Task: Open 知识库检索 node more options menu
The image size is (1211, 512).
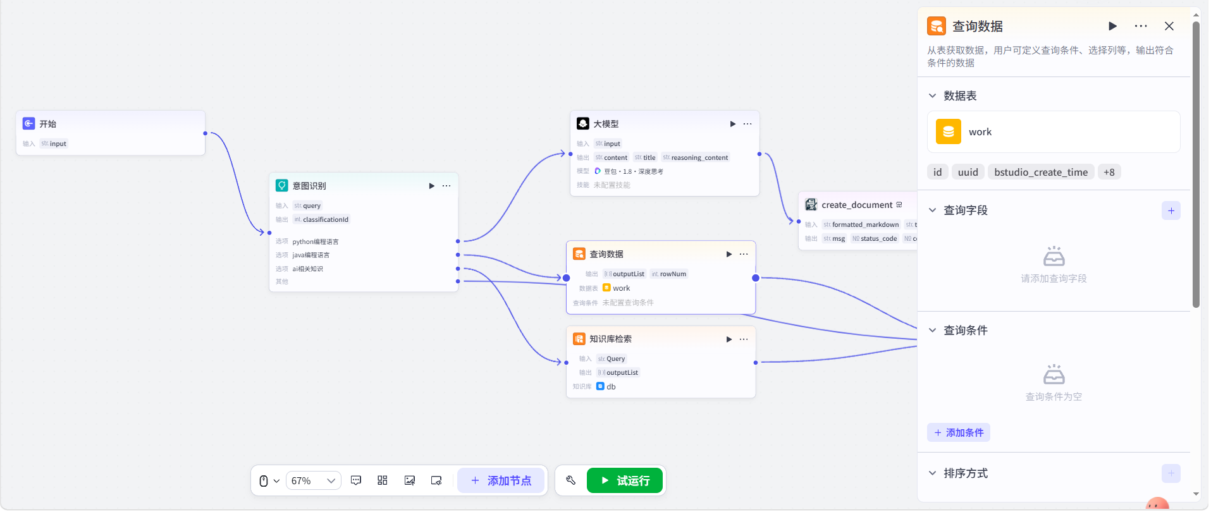Action: (x=744, y=339)
